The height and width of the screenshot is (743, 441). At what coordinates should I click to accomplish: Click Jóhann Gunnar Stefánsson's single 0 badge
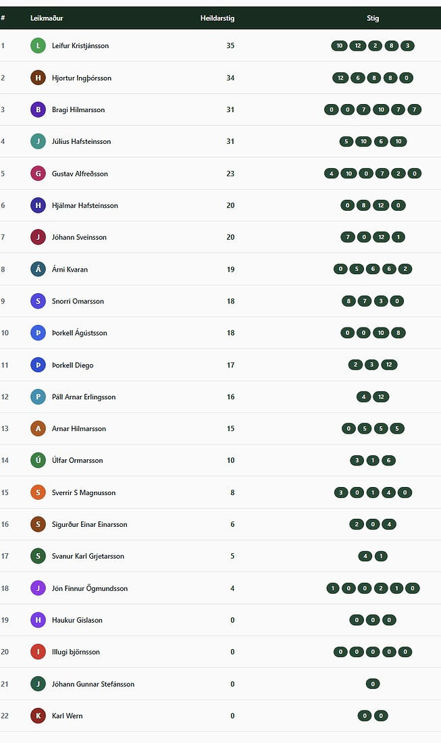373,684
